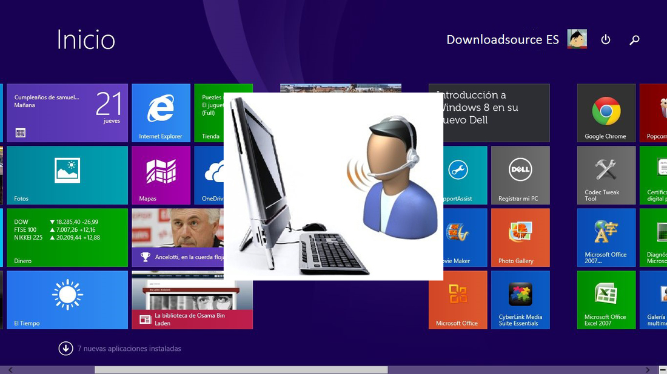Open La biblioteca de Osama Bin Laden news tile
Image resolution: width=667 pixels, height=374 pixels.
(192, 300)
